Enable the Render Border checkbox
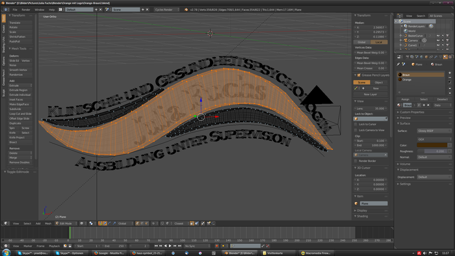This screenshot has height=256, width=455. click(x=356, y=161)
